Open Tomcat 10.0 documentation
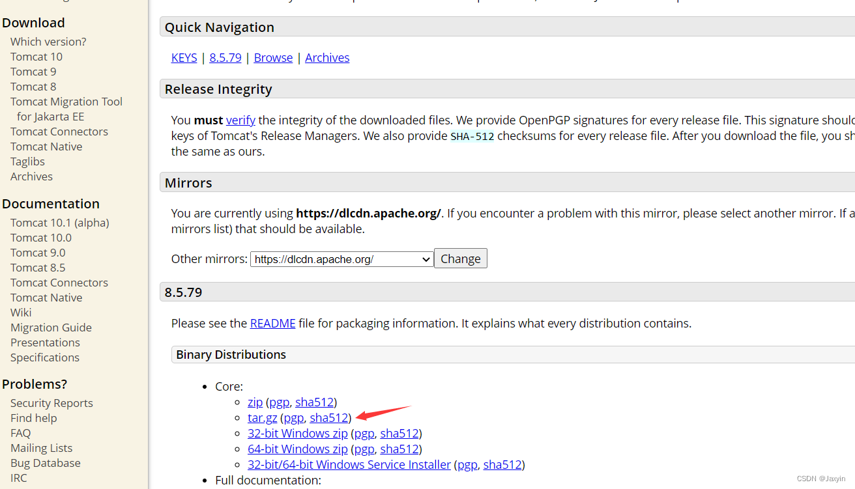The height and width of the screenshot is (489, 855). point(41,238)
